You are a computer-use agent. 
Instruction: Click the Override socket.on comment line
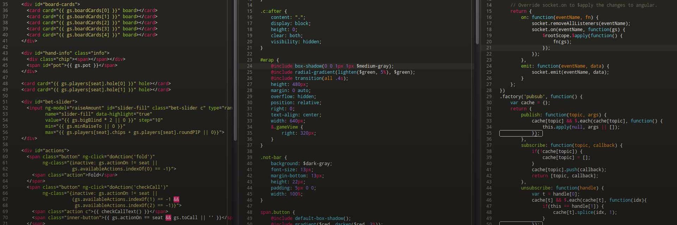[584, 5]
